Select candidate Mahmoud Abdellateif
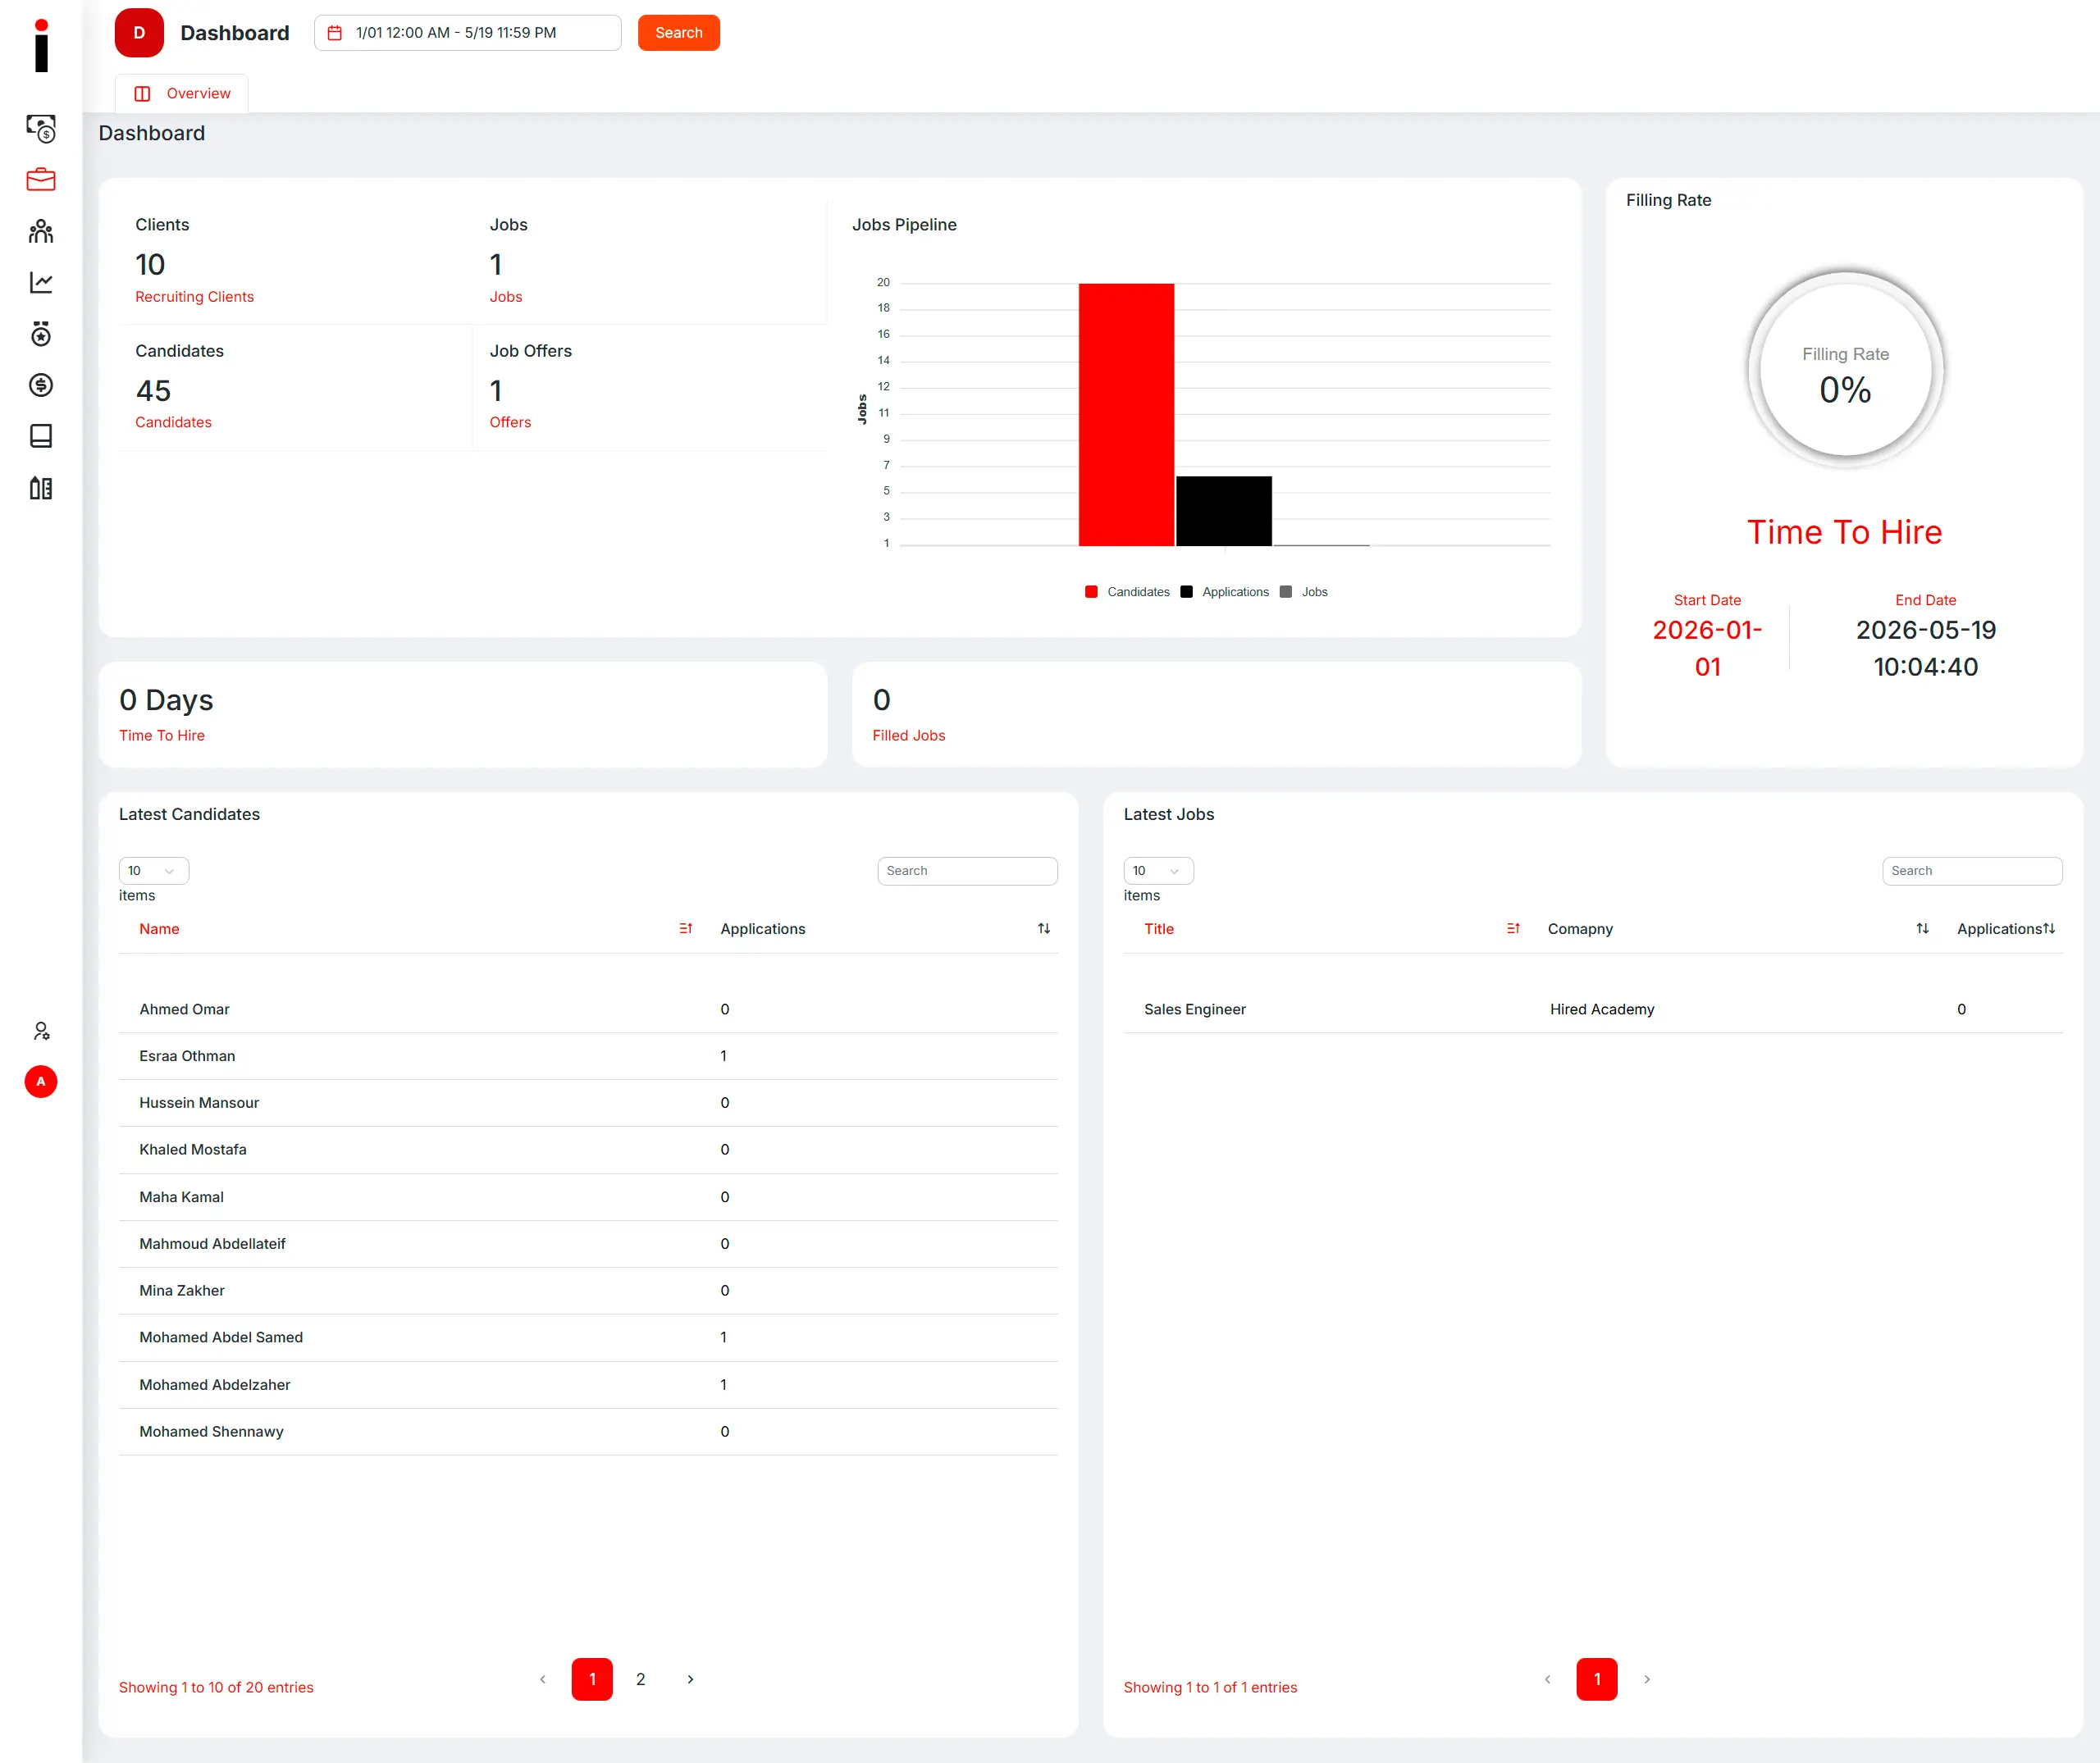2100x1763 pixels. [x=212, y=1244]
